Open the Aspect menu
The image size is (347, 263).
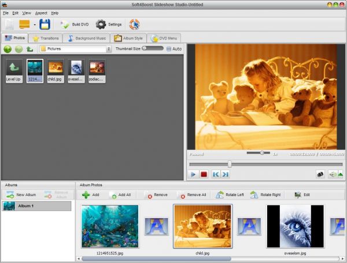41,13
